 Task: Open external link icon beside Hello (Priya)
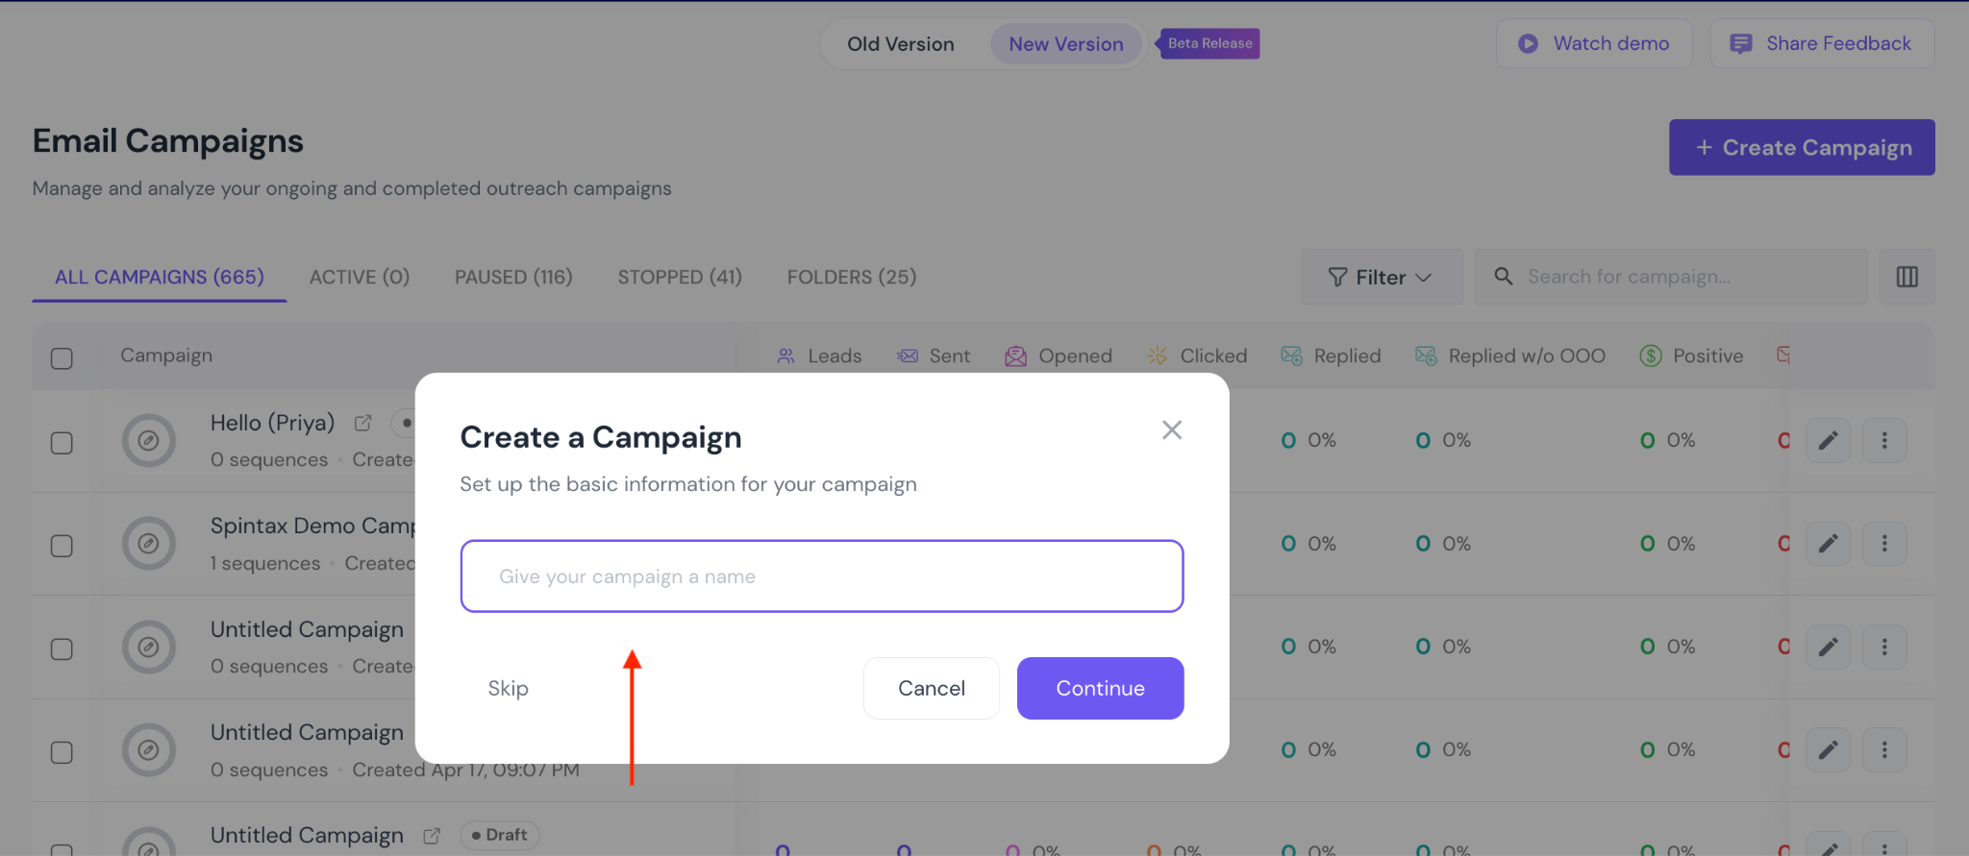point(362,423)
